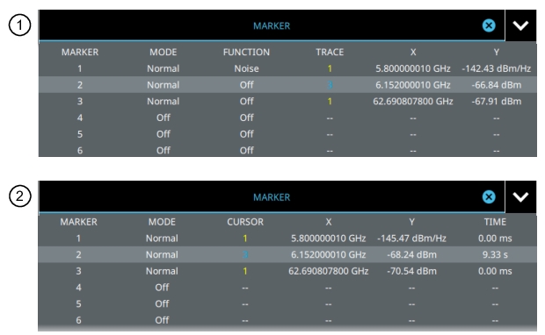Select marker 2 row in first table
Image resolution: width=545 pixels, height=335 pixels.
click(287, 85)
